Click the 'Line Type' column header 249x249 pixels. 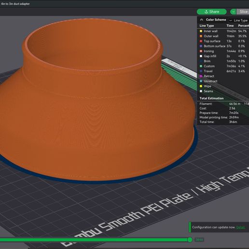point(207,26)
